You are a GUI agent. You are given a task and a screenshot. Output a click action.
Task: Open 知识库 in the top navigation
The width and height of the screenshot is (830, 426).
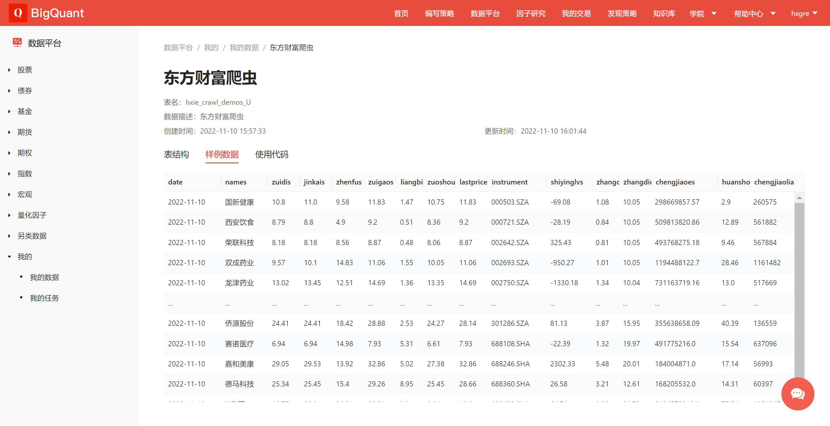click(x=664, y=14)
